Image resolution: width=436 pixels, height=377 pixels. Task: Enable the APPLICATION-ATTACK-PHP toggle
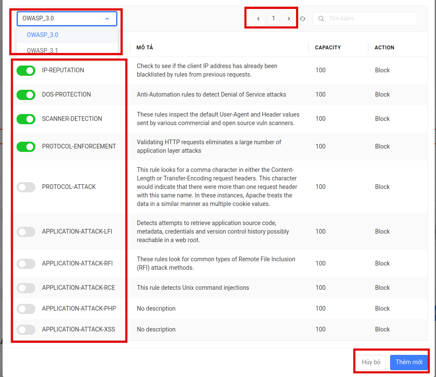click(26, 308)
